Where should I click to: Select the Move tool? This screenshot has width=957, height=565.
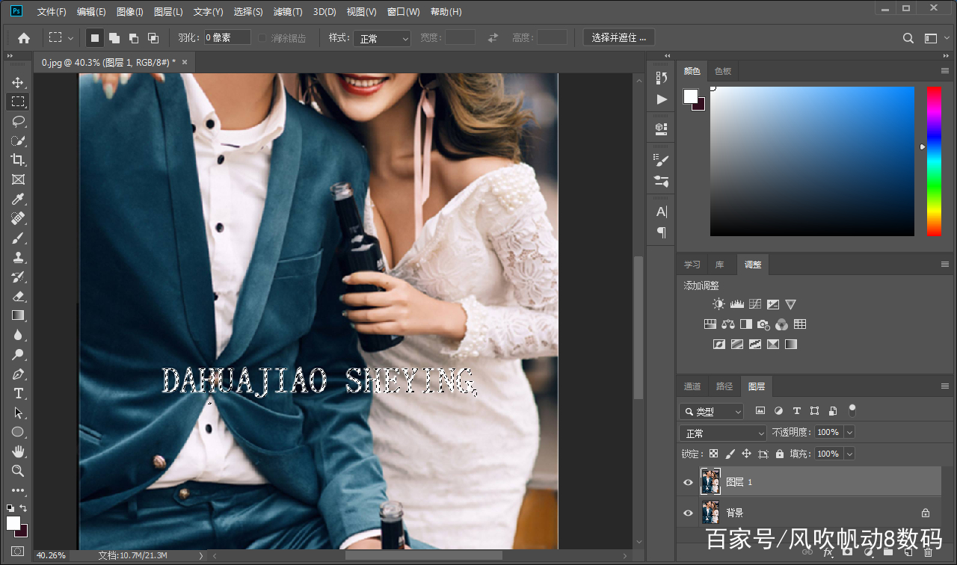click(x=18, y=82)
